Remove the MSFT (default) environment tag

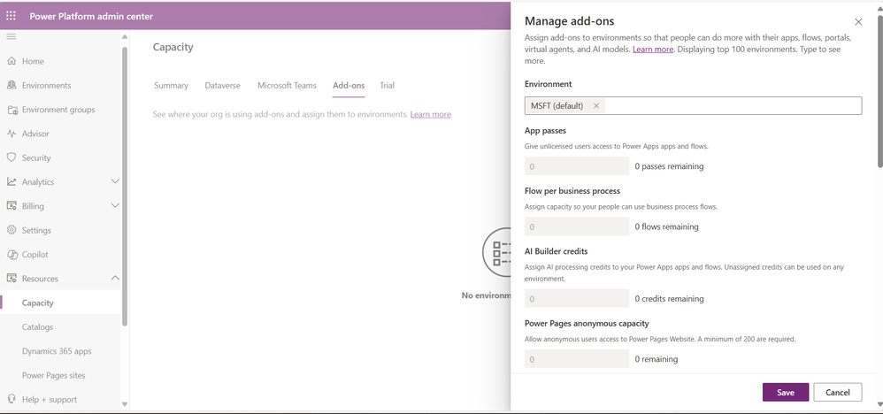point(596,105)
